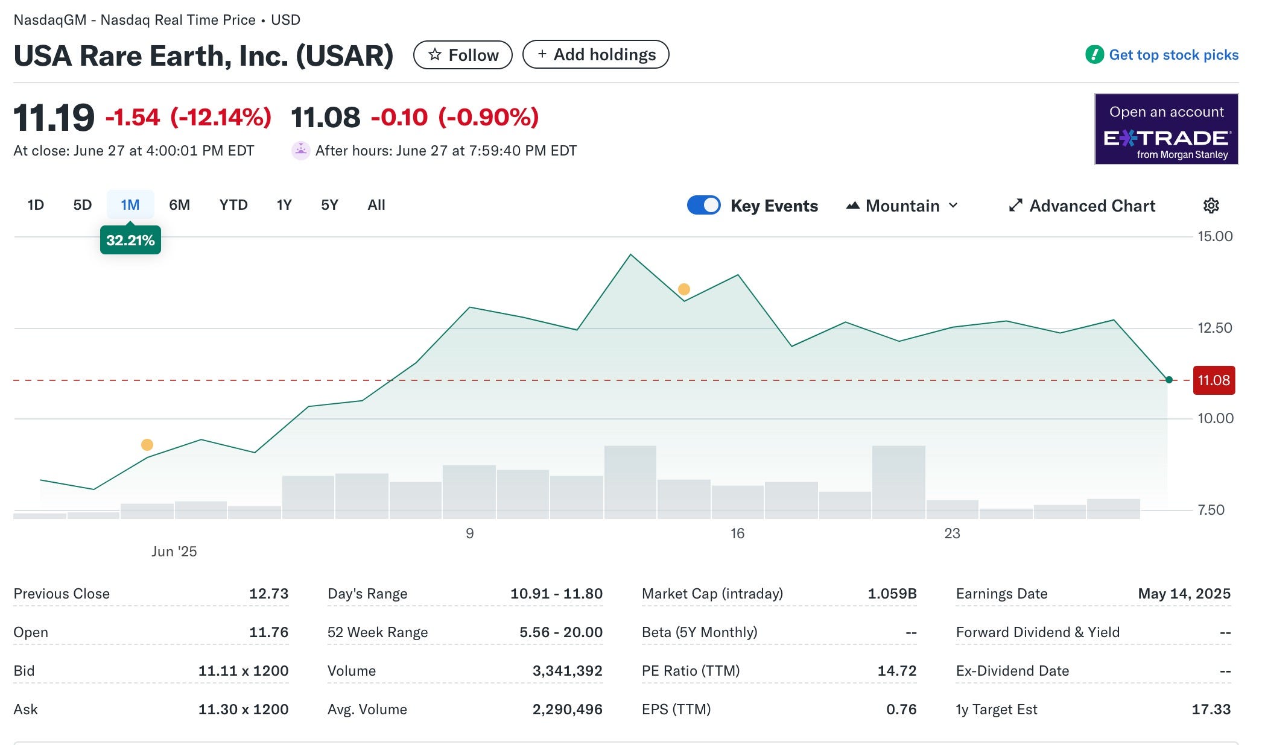The height and width of the screenshot is (745, 1262).
Task: Open chart settings gear icon
Action: pyautogui.click(x=1211, y=206)
